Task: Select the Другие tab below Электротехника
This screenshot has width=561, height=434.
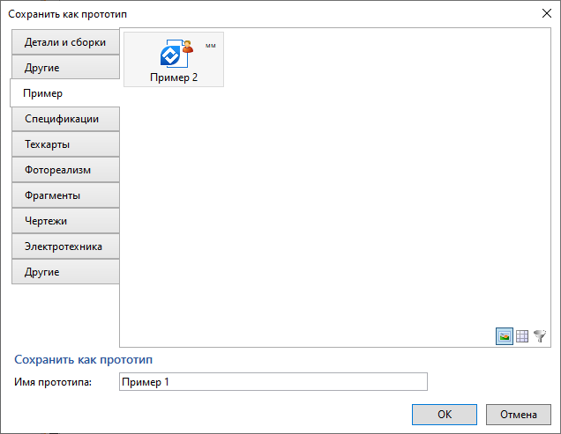Action: tap(65, 272)
